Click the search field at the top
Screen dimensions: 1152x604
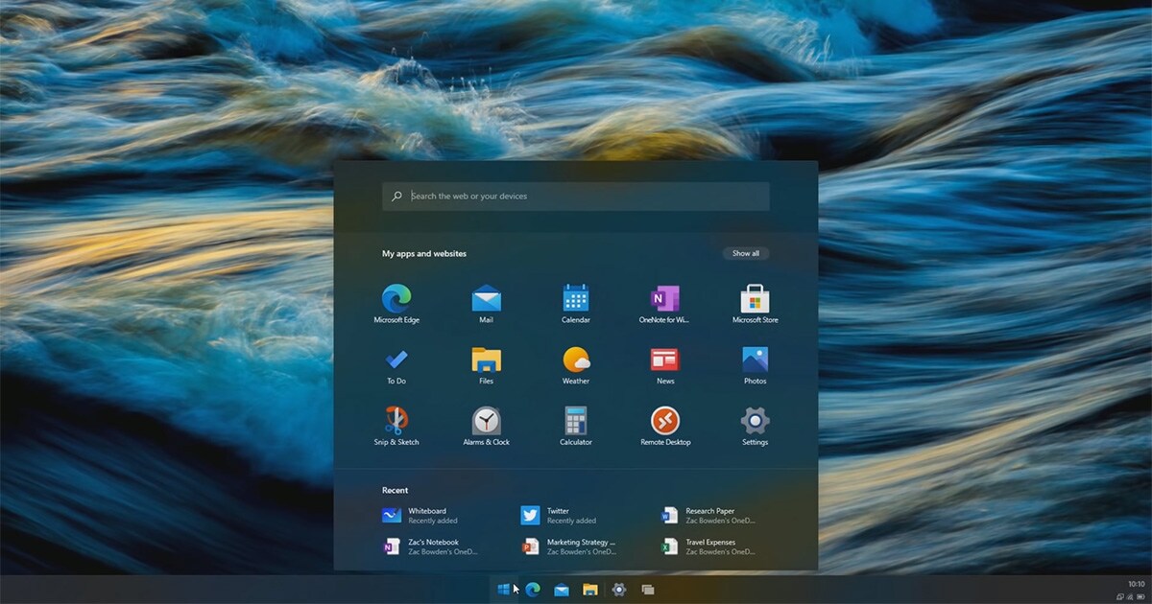pyautogui.click(x=576, y=196)
